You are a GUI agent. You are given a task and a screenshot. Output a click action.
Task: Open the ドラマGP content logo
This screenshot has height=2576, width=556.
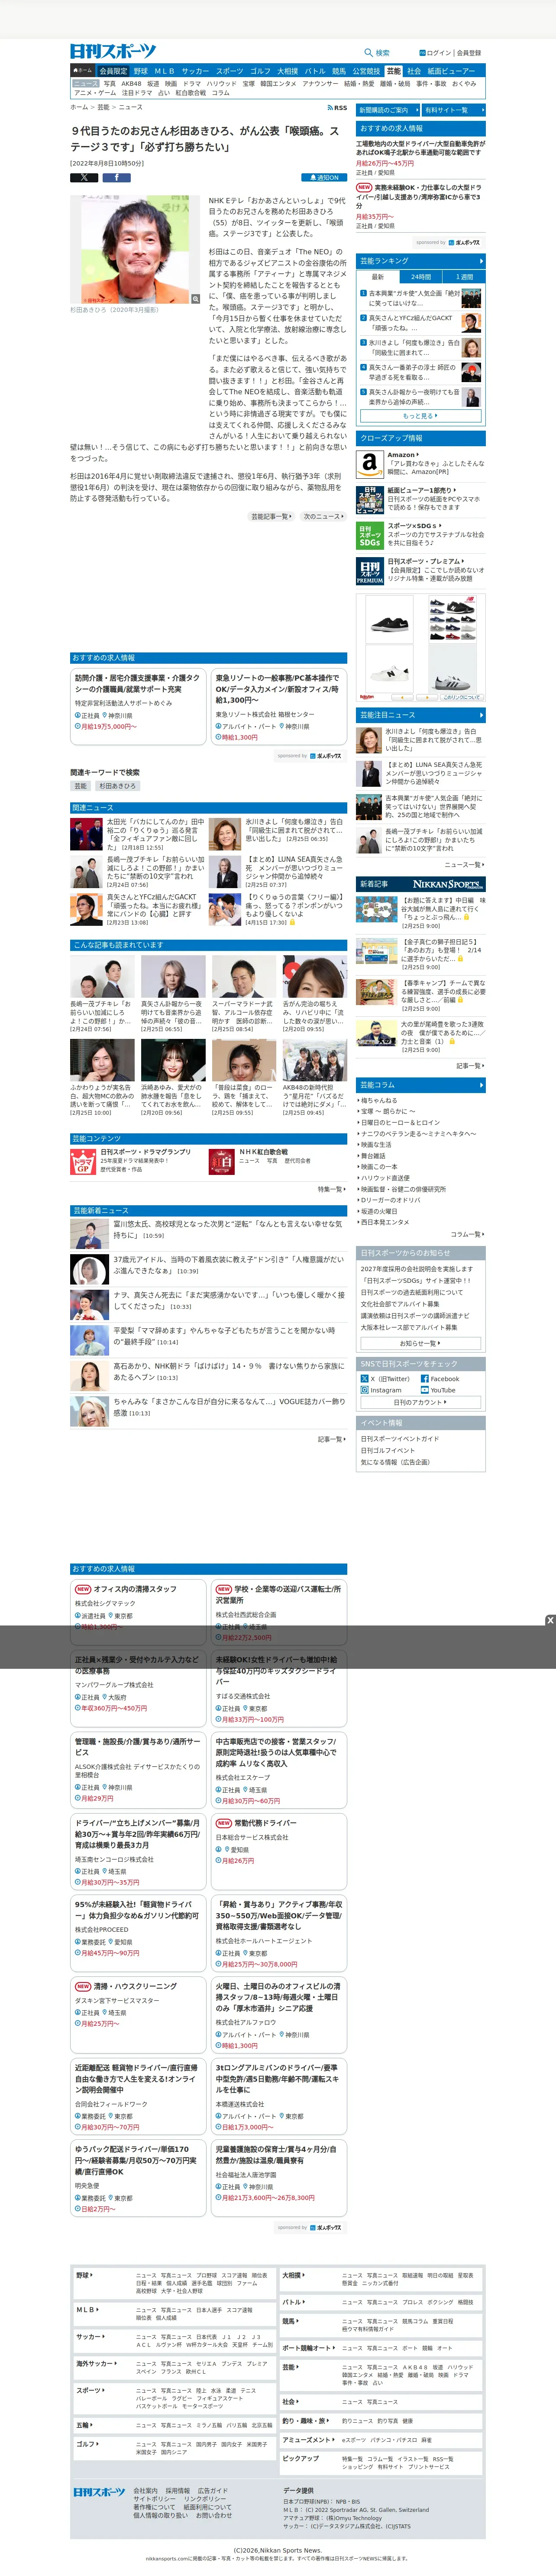click(84, 1161)
